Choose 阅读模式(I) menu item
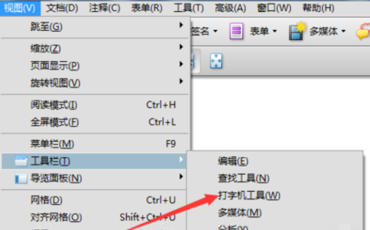Viewport: 370px width, 230px height. point(95,105)
